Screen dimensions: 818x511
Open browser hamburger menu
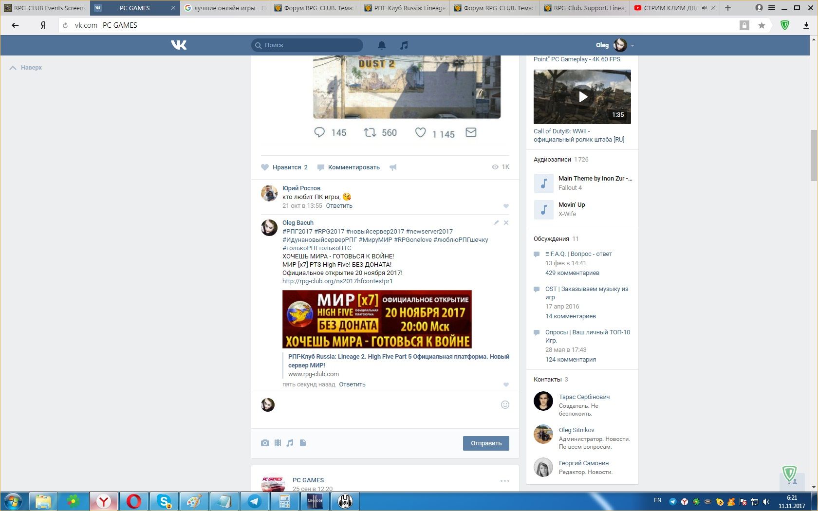(772, 8)
